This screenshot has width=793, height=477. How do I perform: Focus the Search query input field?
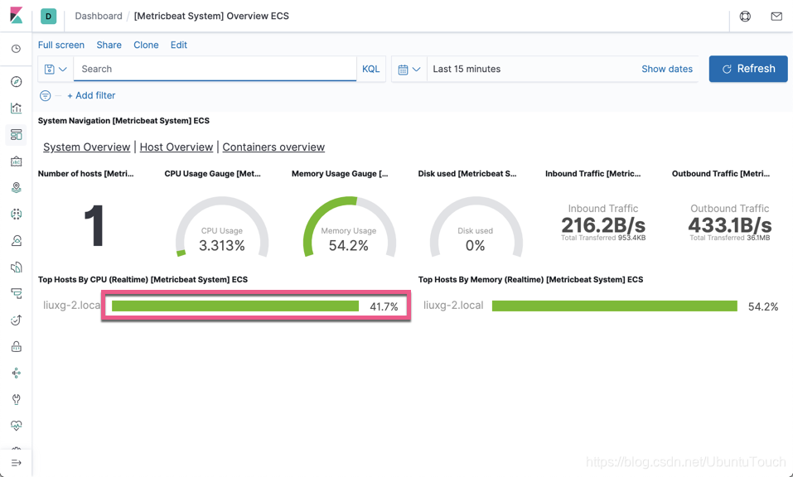pos(215,69)
